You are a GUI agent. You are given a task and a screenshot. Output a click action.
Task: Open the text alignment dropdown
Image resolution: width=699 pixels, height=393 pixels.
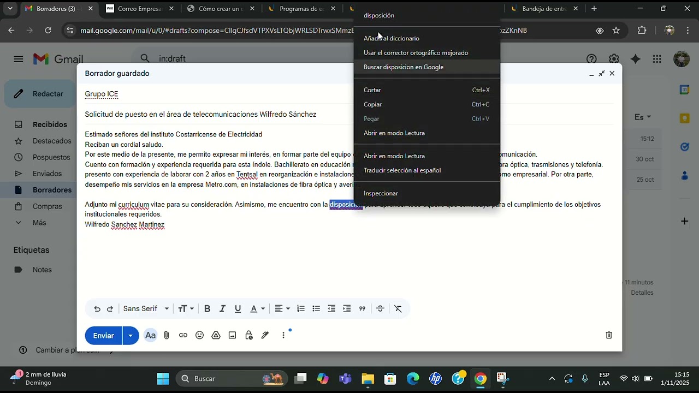click(282, 309)
